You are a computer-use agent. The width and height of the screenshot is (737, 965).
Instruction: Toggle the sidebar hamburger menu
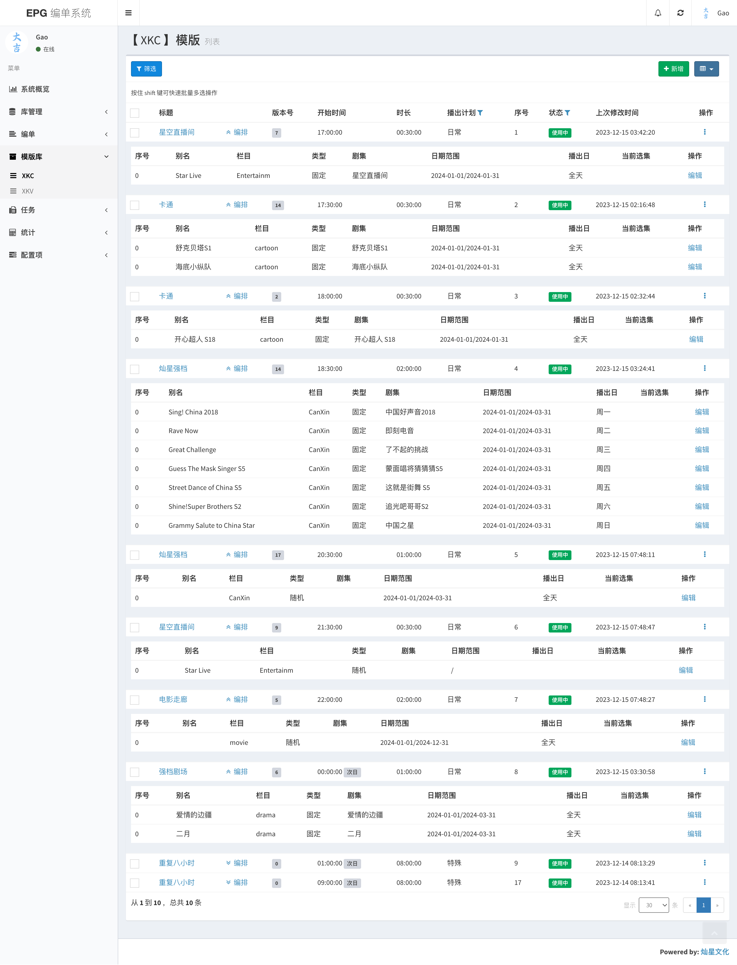click(x=128, y=13)
